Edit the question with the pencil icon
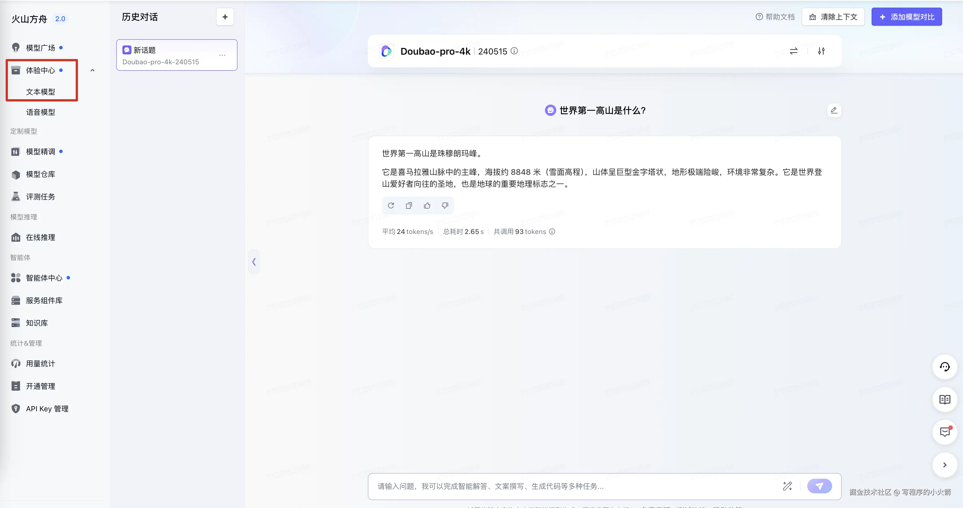 [834, 110]
